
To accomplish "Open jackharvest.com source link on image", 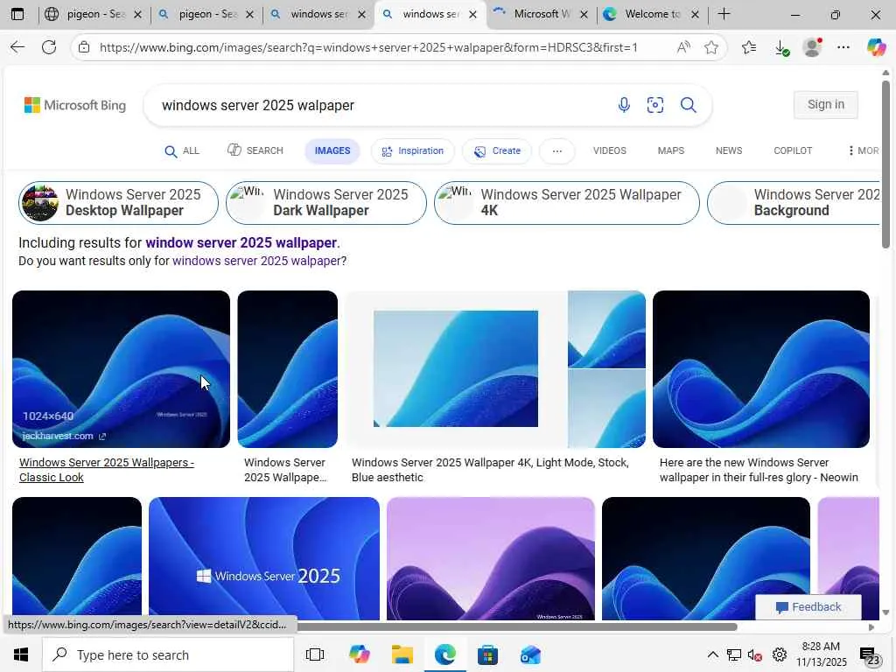I will coord(63,436).
